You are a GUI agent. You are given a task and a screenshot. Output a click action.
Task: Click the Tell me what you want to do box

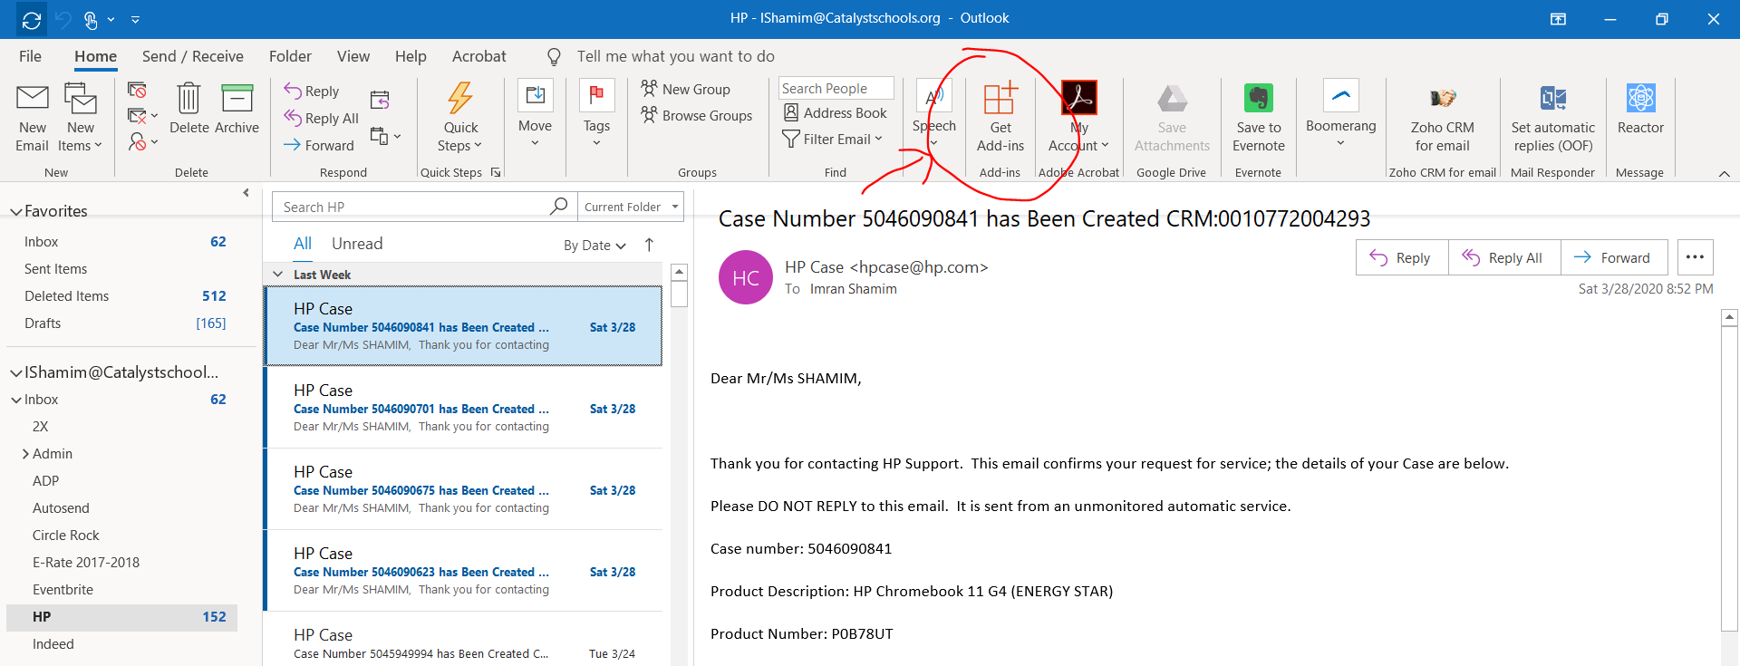pyautogui.click(x=675, y=56)
